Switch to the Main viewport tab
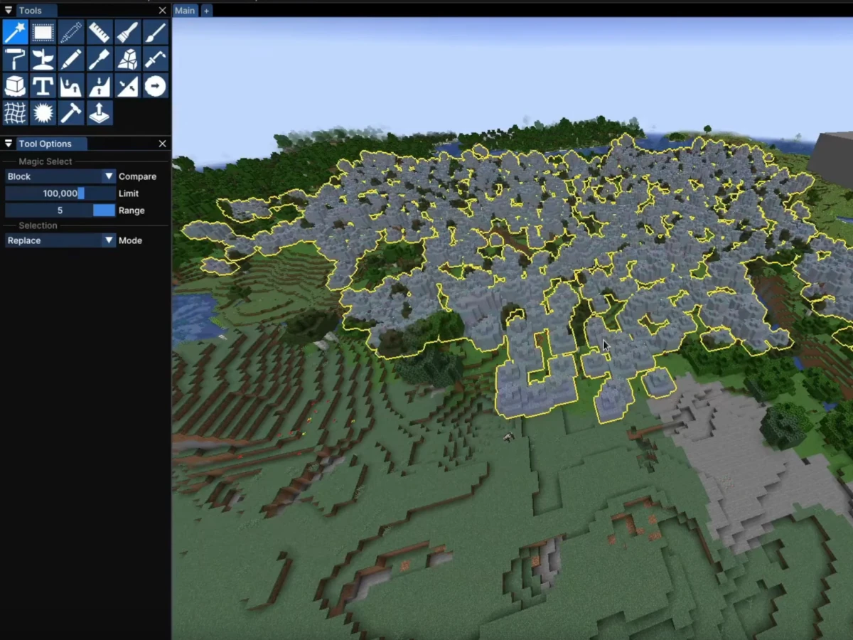This screenshot has width=853, height=640. (185, 11)
